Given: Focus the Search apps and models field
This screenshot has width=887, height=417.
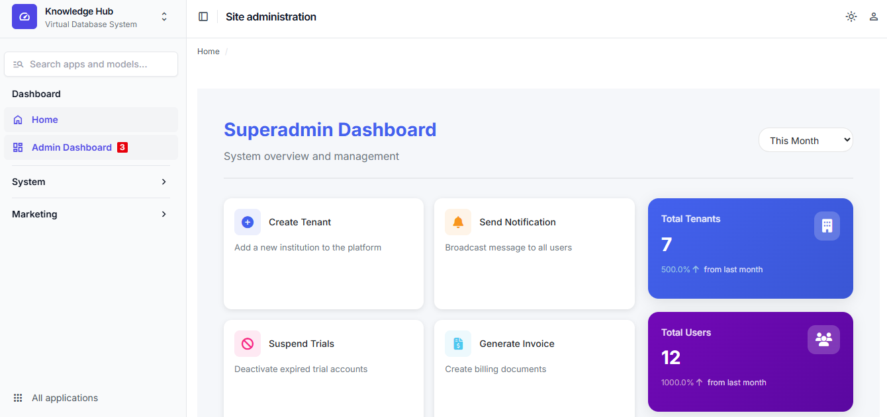Looking at the screenshot, I should tap(96, 64).
